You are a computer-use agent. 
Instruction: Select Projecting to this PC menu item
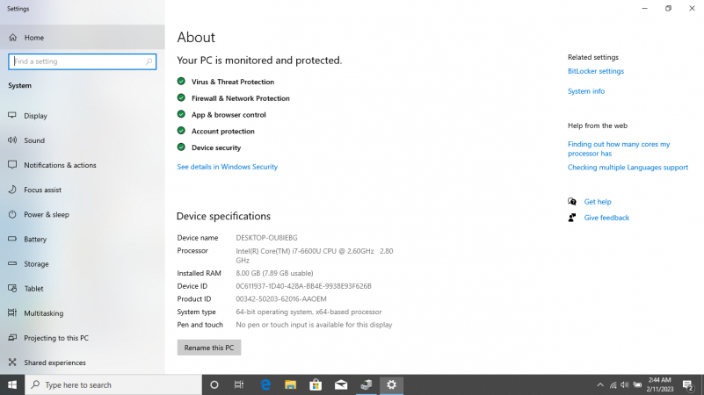82,338
